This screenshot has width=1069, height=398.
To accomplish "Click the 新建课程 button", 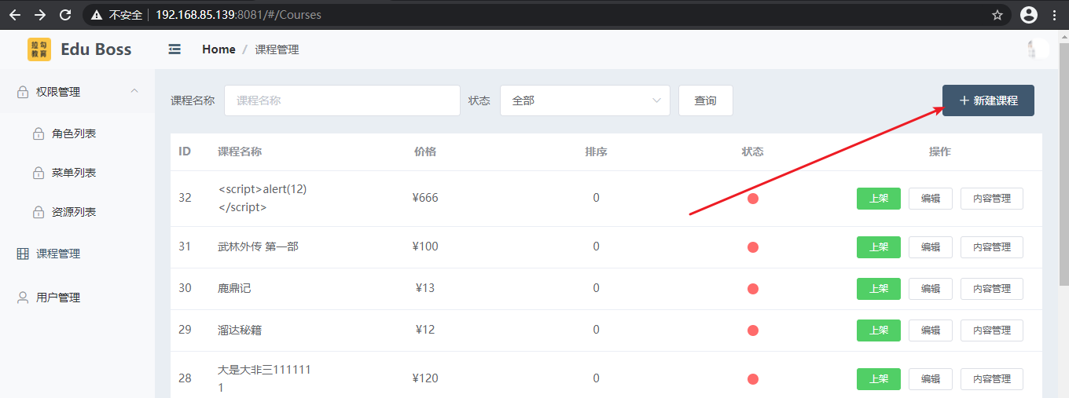I will [x=988, y=100].
